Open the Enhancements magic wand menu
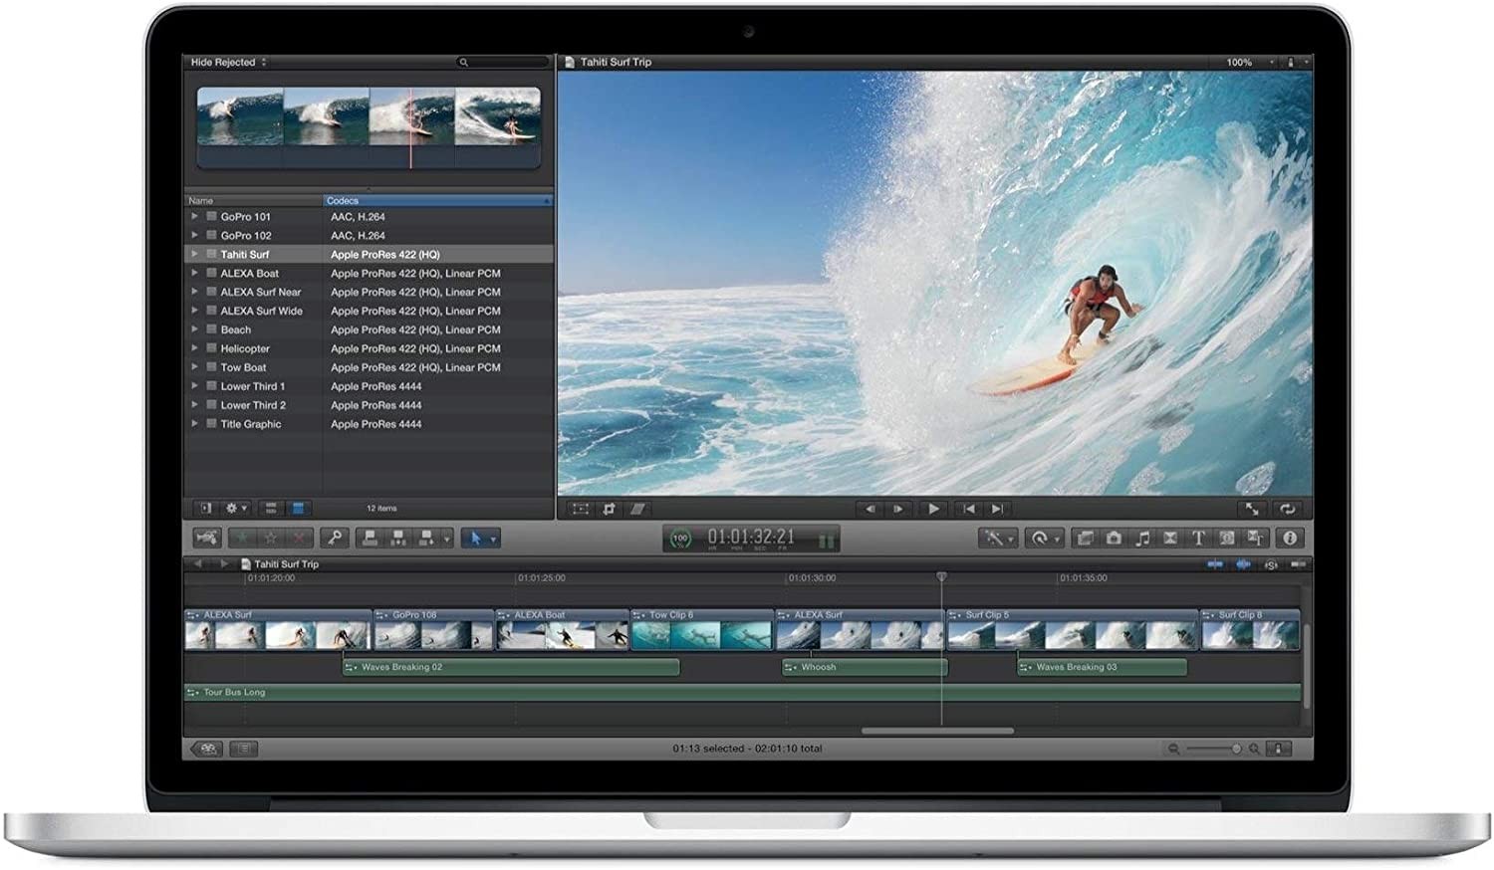1494x870 pixels. click(996, 539)
